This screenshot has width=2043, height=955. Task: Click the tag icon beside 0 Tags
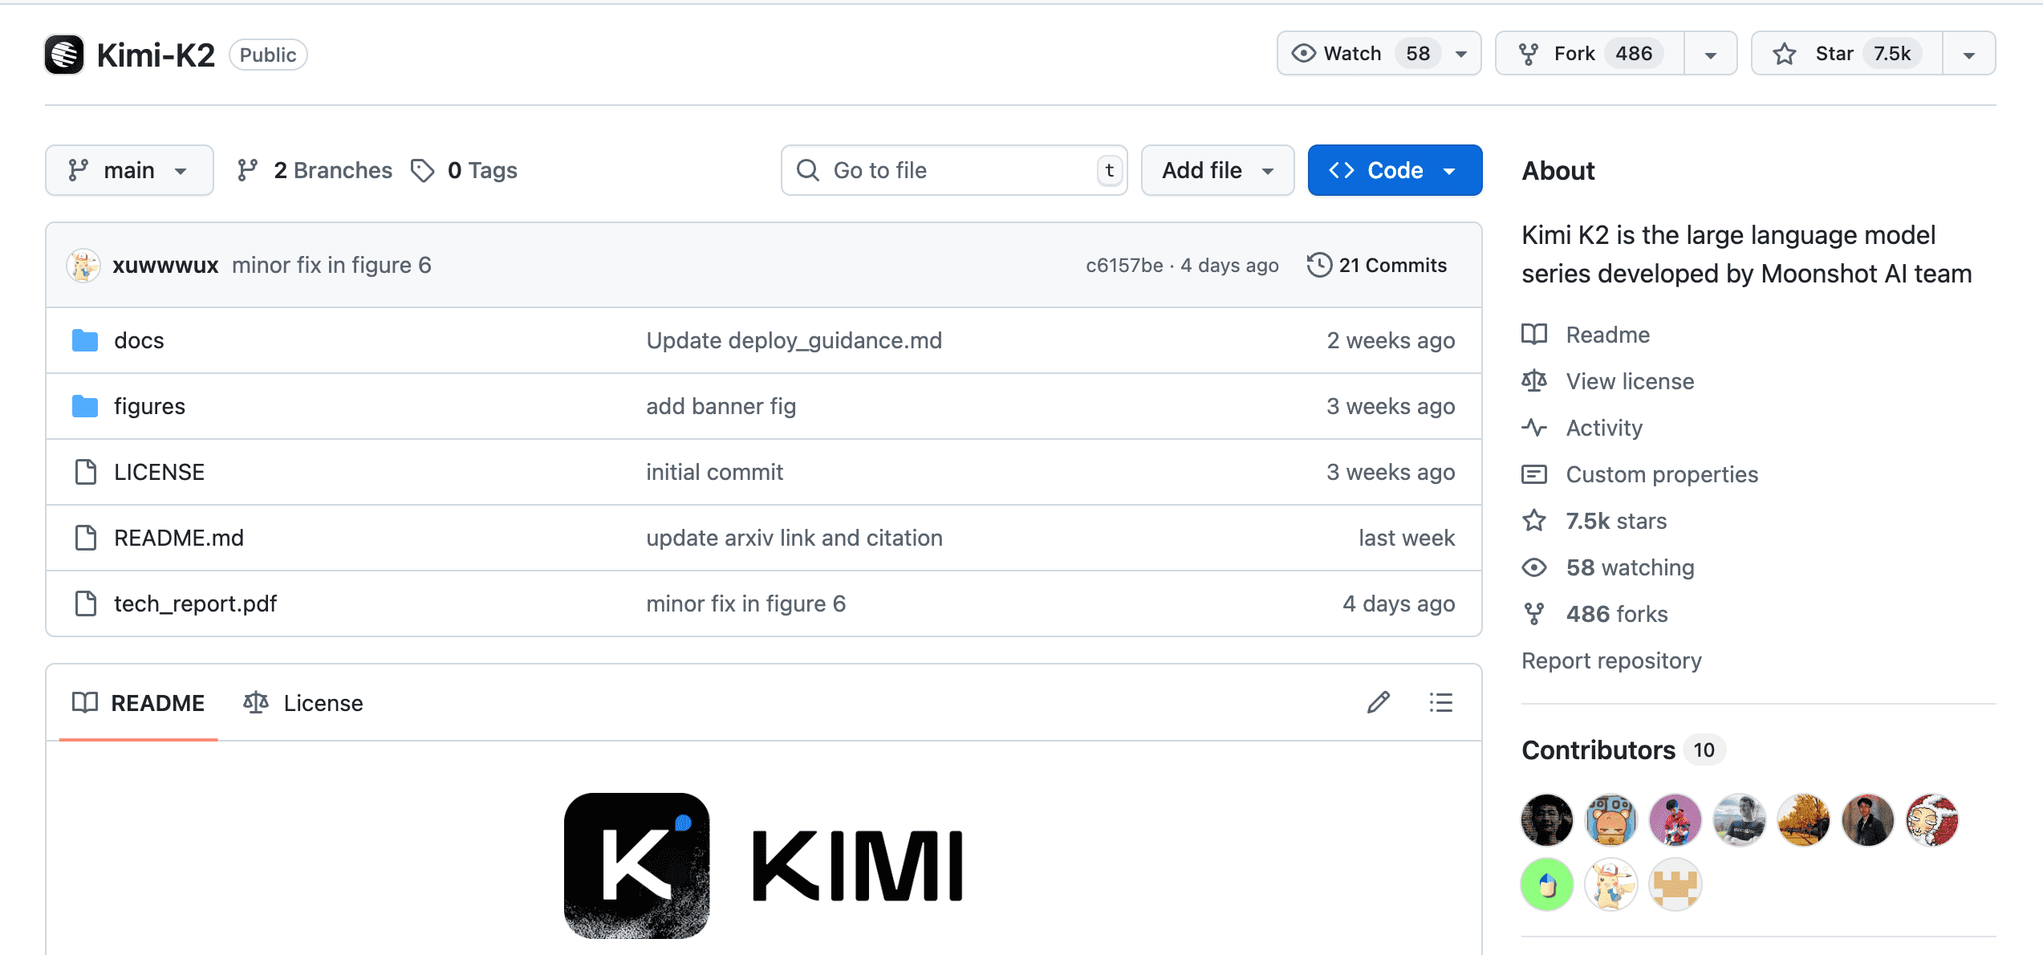pyautogui.click(x=423, y=170)
